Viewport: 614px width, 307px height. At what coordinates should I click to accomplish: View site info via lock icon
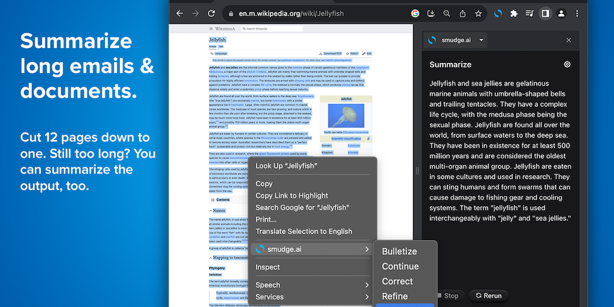click(231, 14)
